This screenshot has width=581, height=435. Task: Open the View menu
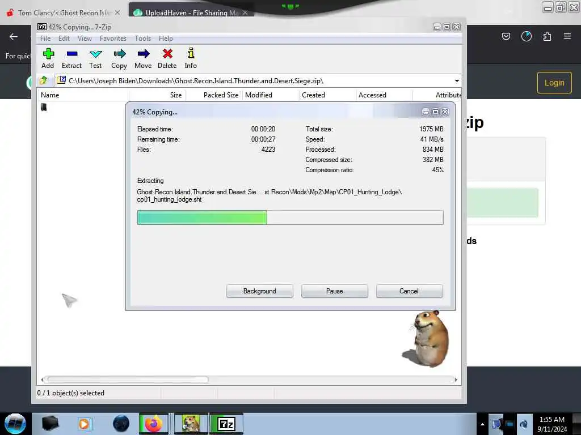(x=85, y=39)
